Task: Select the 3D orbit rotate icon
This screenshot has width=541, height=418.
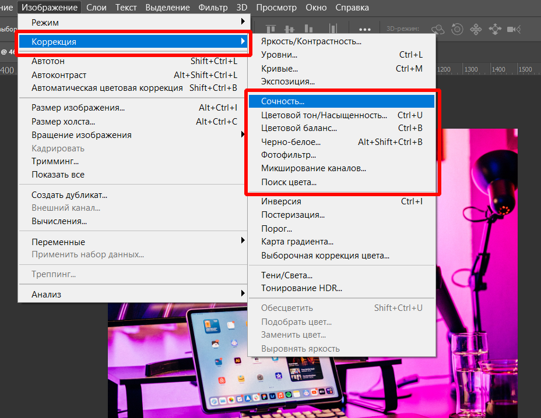Action: [438, 29]
